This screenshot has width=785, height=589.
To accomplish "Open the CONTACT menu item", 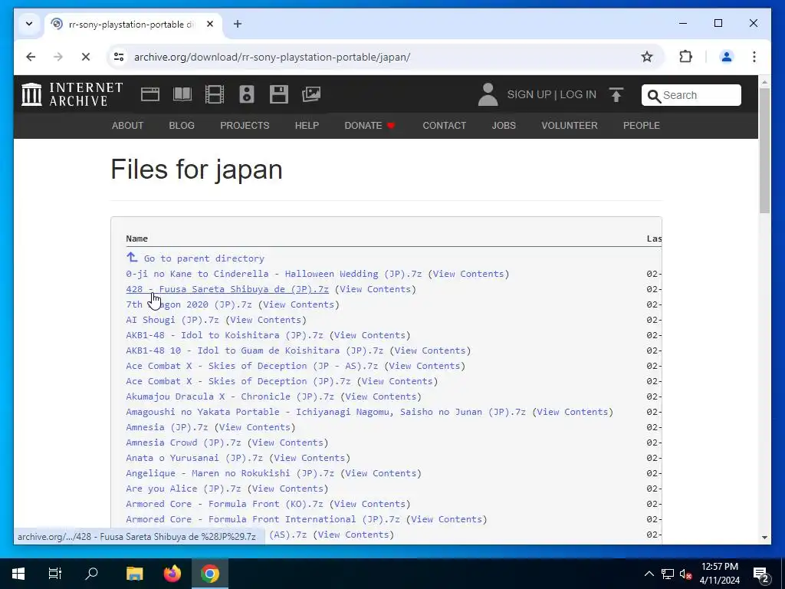I will point(444,125).
